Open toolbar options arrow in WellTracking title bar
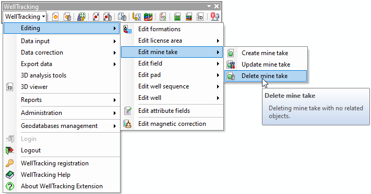 click(x=209, y=6)
